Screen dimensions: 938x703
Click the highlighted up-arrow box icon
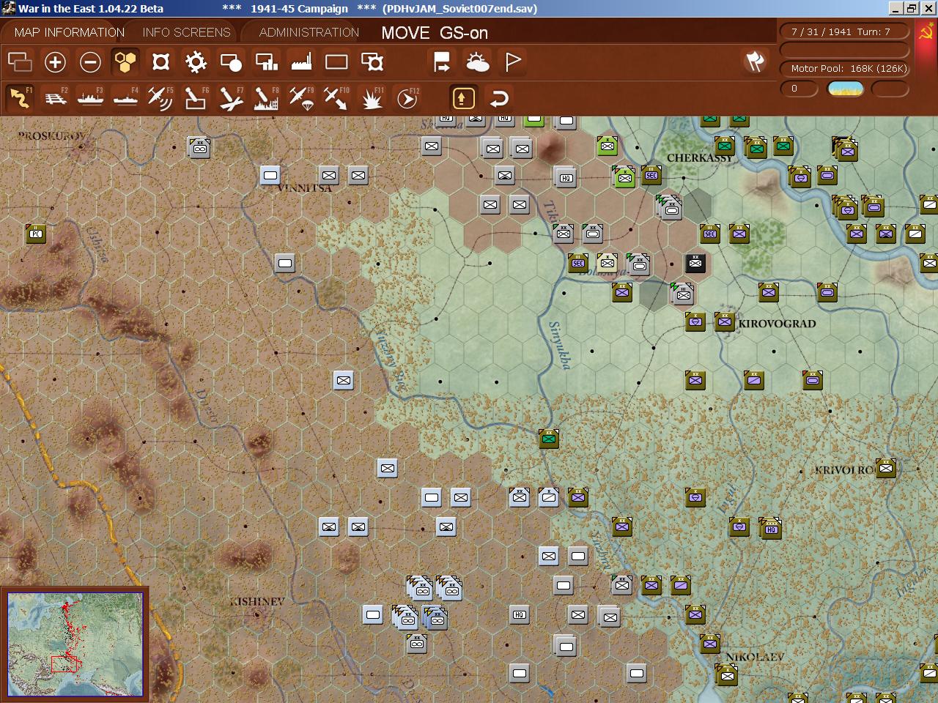[x=464, y=97]
